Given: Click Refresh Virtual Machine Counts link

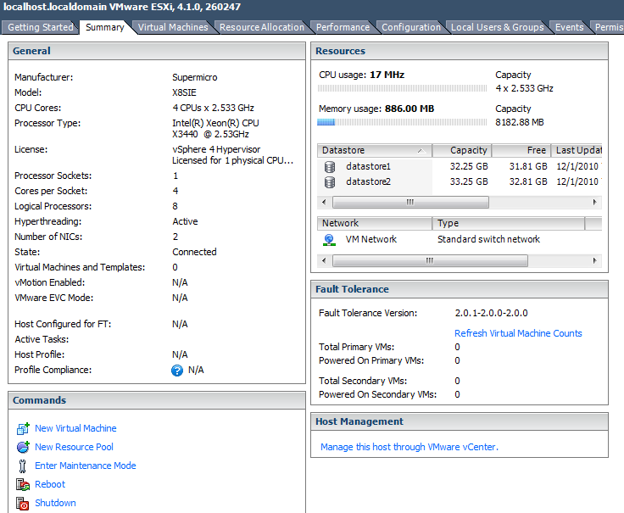Looking at the screenshot, I should tap(518, 333).
